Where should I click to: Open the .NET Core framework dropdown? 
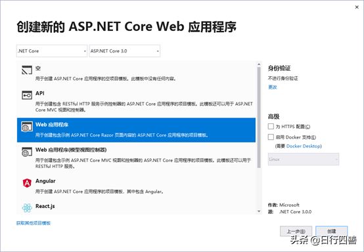tap(52, 51)
